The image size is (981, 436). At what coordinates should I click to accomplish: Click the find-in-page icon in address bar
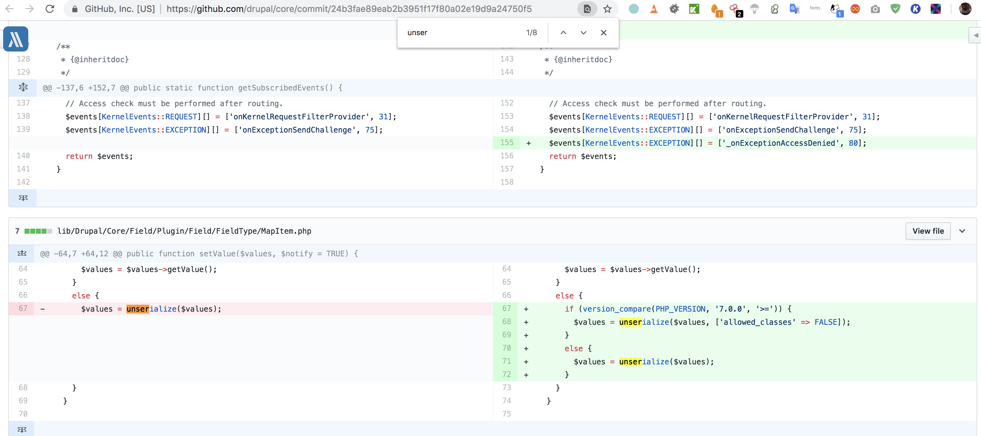click(x=587, y=9)
